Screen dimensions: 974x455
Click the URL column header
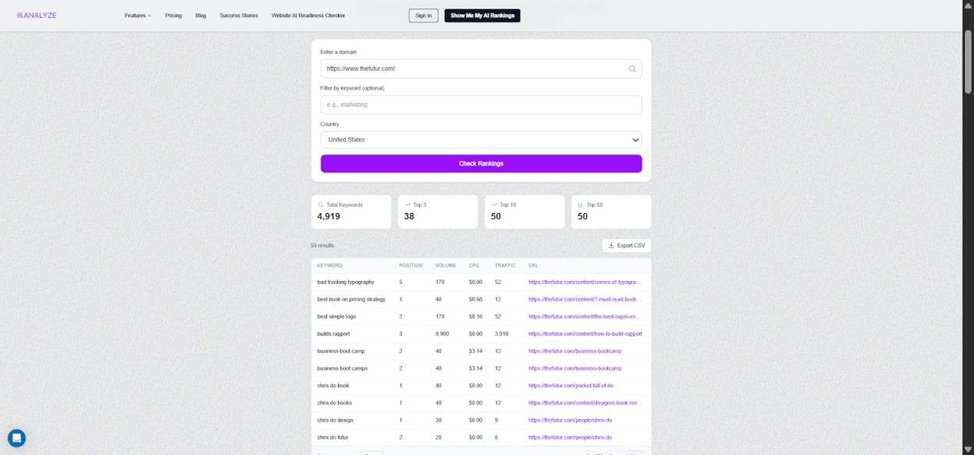pos(533,265)
